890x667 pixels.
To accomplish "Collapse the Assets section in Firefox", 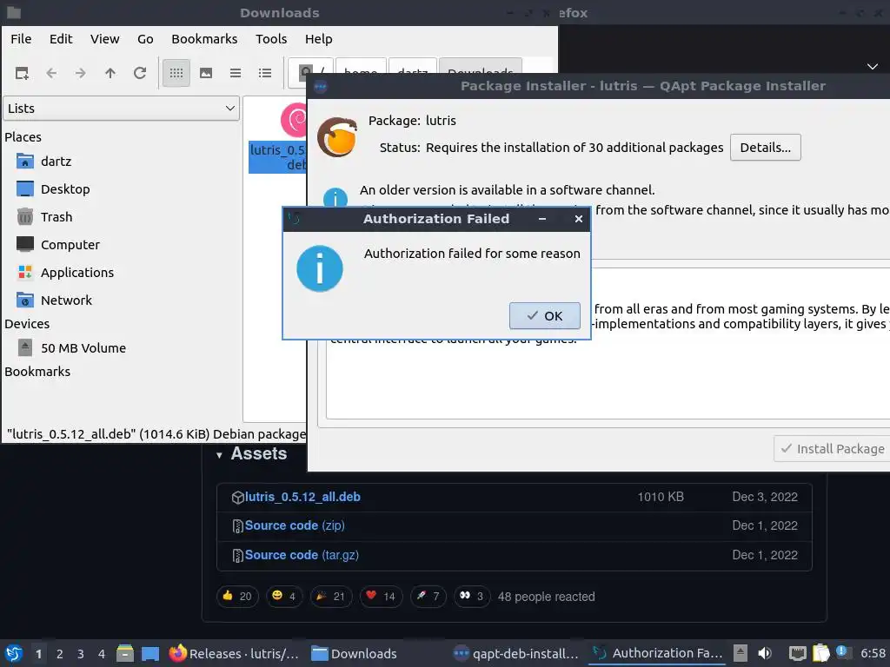I will pos(220,455).
